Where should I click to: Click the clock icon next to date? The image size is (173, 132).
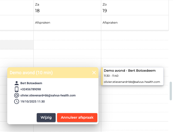click(16, 101)
